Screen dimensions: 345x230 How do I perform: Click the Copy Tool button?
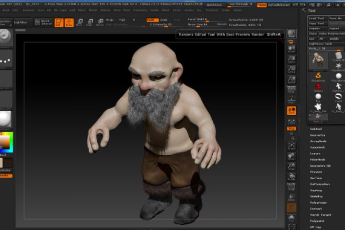pos(318,23)
